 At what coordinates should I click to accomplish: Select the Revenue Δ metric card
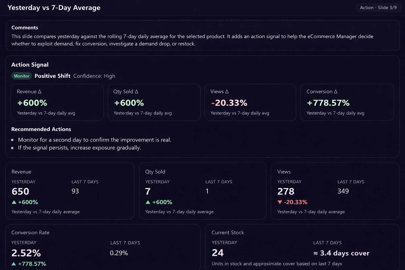(57, 102)
